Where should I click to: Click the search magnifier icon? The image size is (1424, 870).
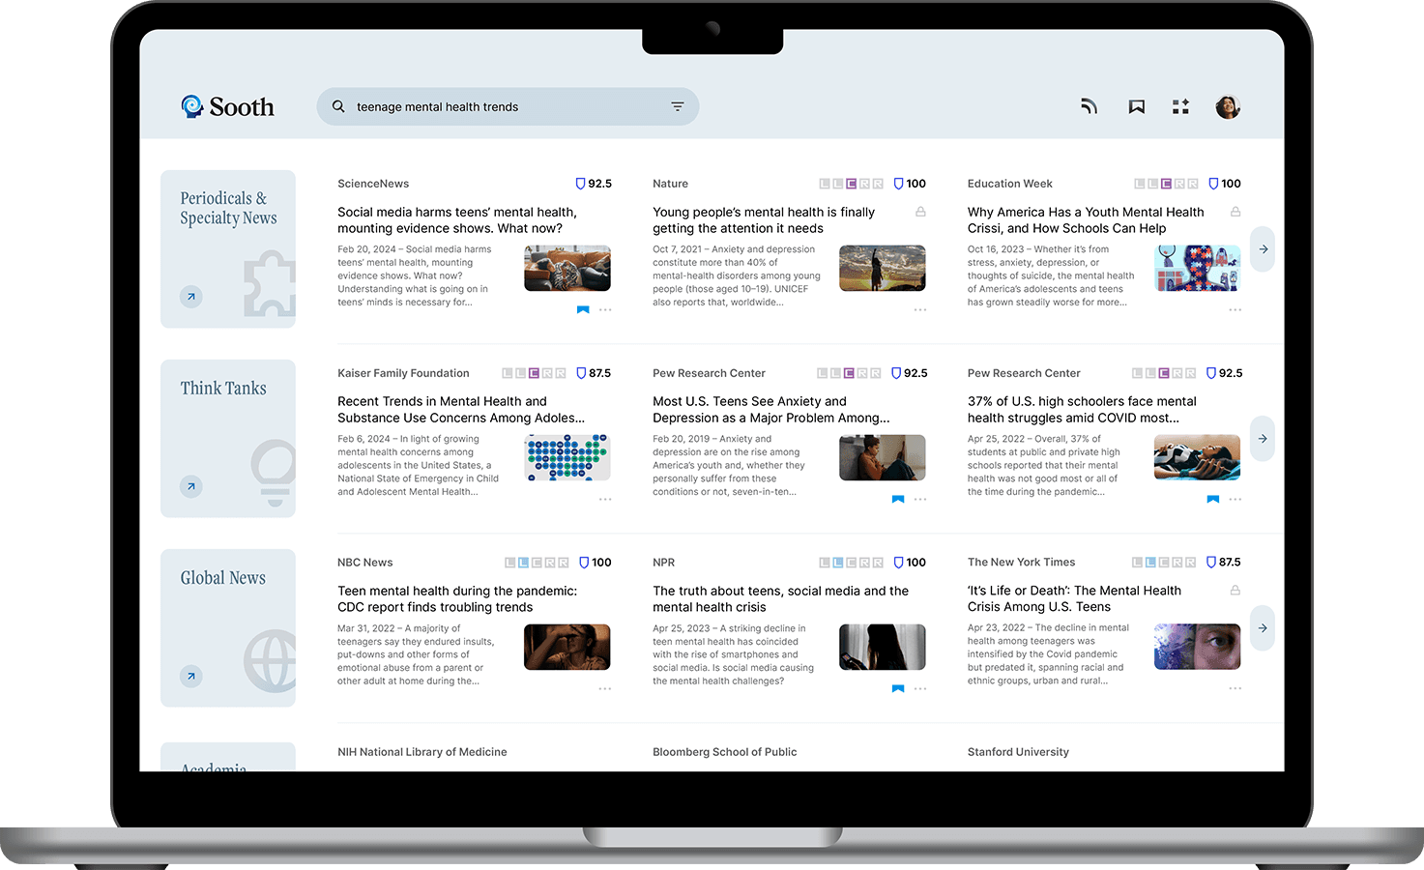[338, 106]
